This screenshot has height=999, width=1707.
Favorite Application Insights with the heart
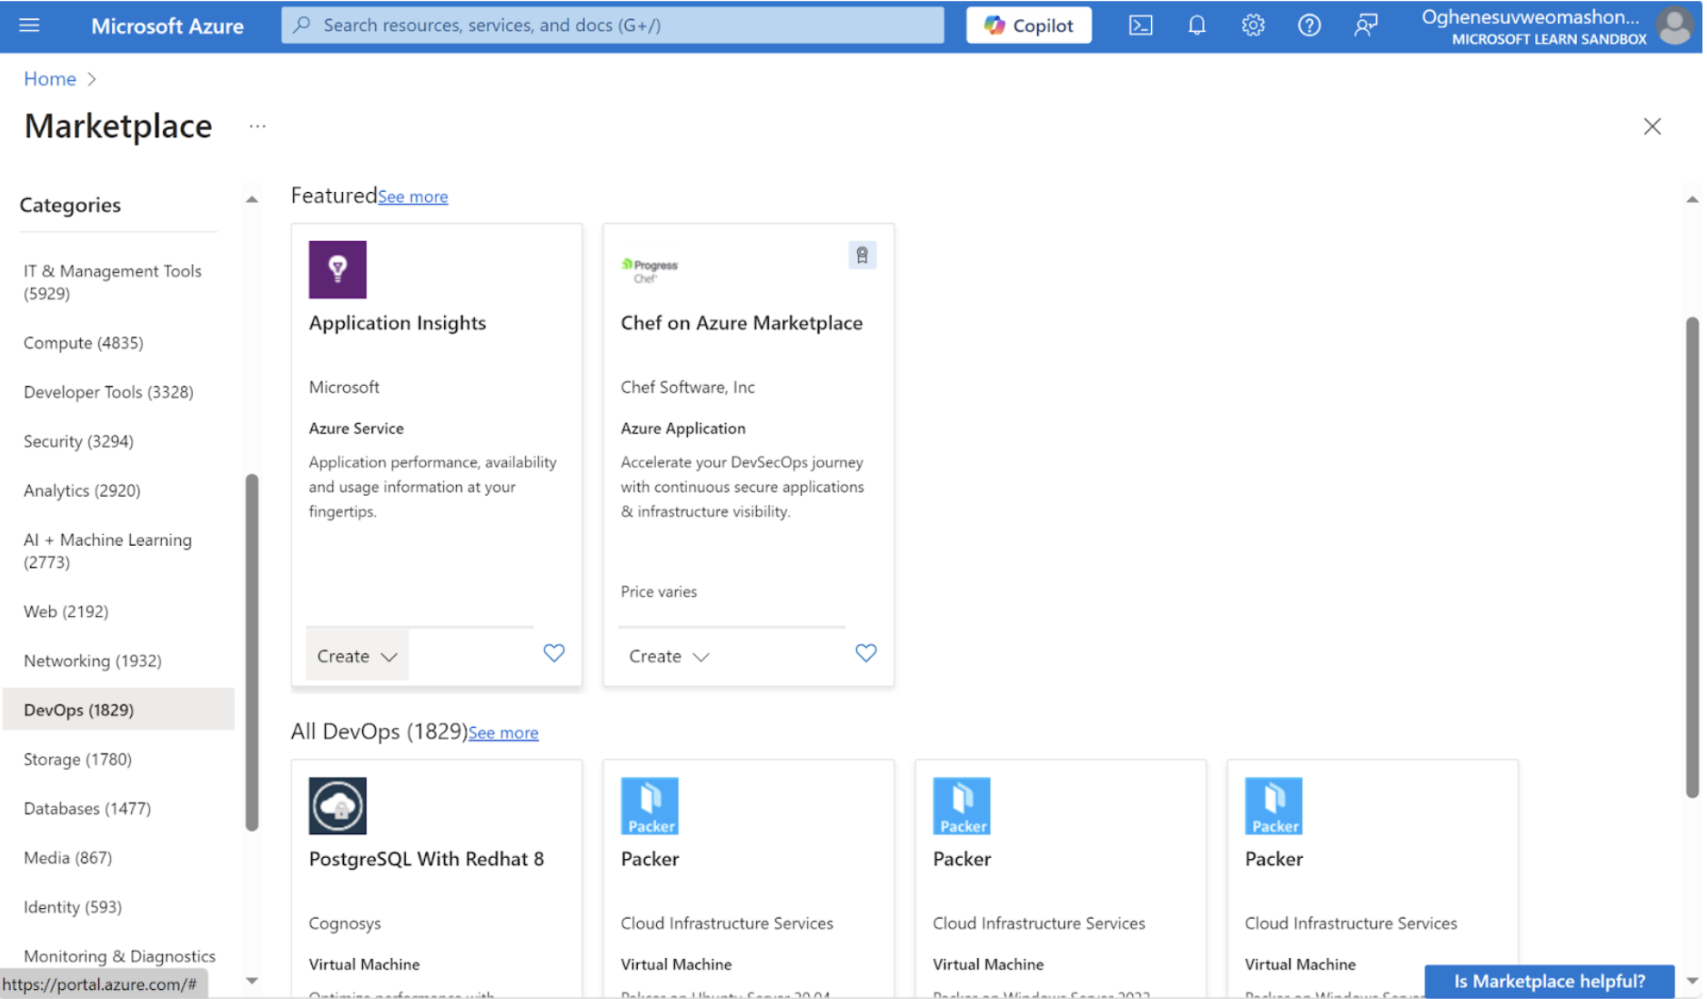click(555, 654)
